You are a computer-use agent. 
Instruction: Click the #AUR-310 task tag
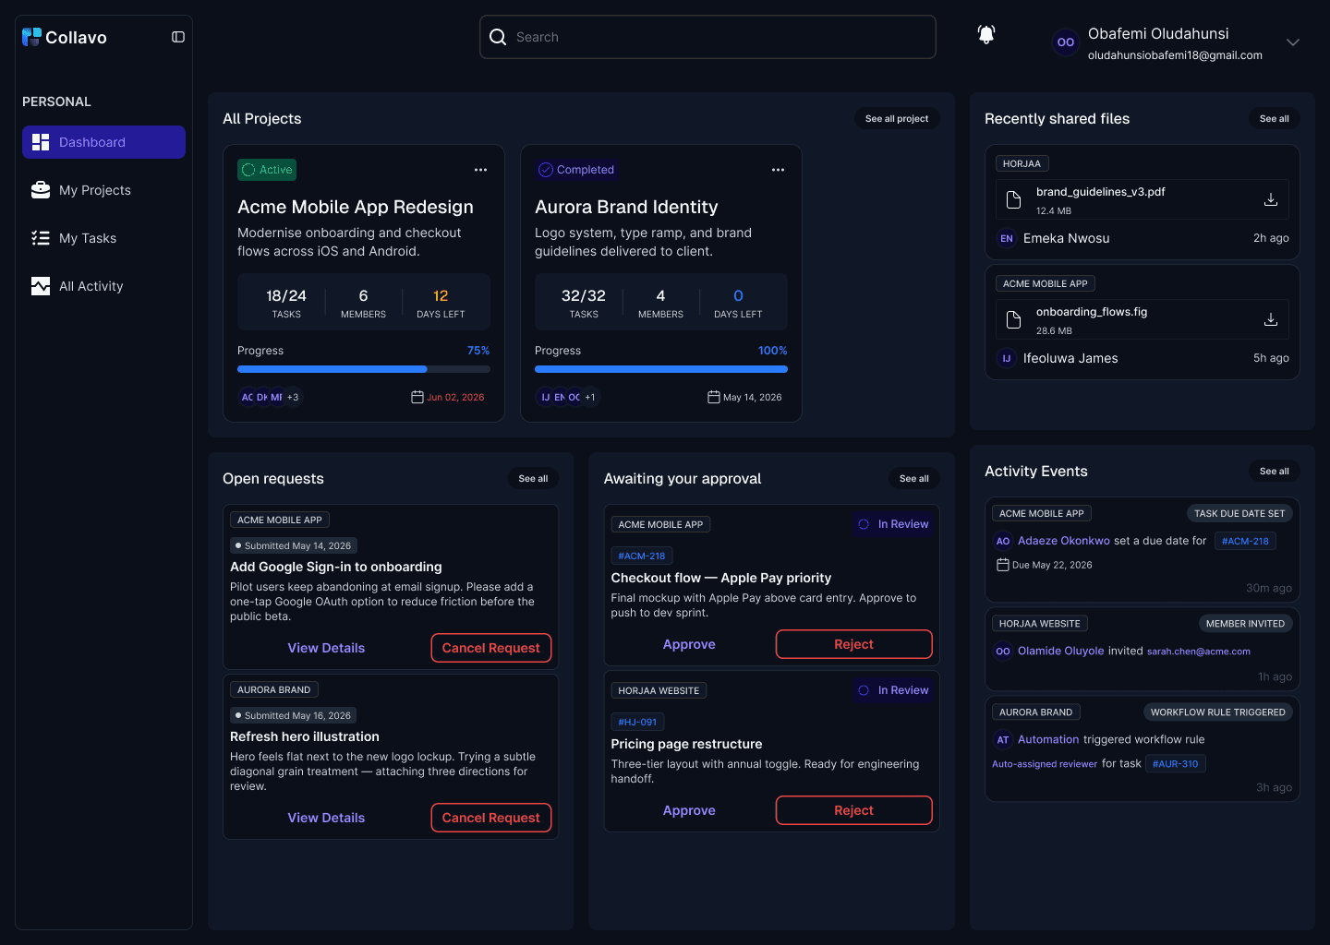pos(1176,763)
